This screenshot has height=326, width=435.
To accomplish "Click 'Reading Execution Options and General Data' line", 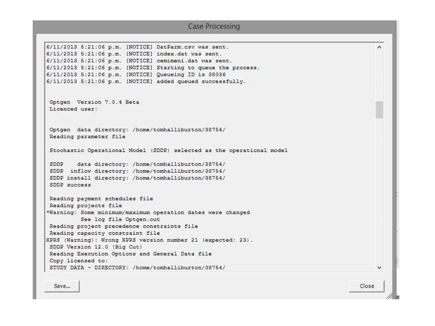I will pyautogui.click(x=130, y=254).
